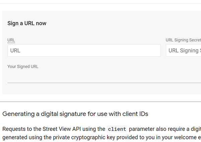201x142 pixels.
Task: Click the URL Signing Secret label
Action: coord(183,40)
